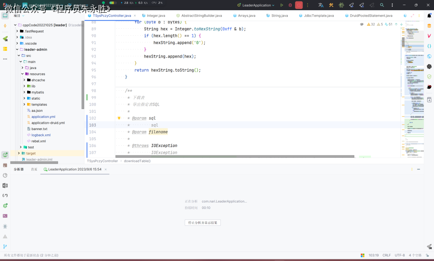434x261 pixels.
Task: Close the LeaderApplication 2023/9/6 profiler tab
Action: click(106, 169)
